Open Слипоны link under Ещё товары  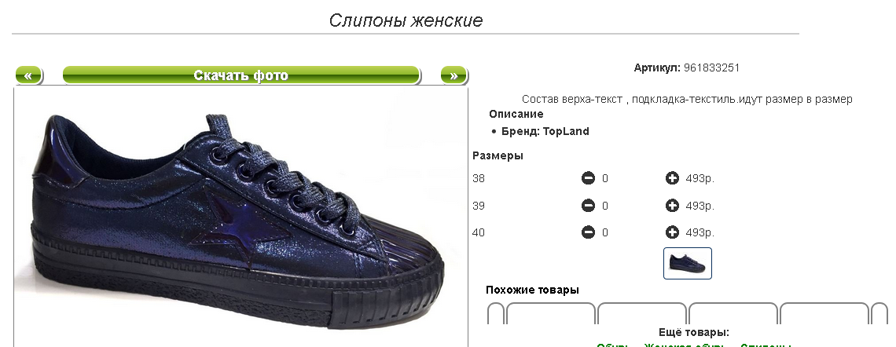(x=766, y=345)
